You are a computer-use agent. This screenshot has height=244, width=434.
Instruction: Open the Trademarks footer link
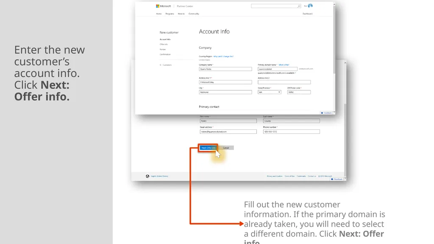(301, 177)
